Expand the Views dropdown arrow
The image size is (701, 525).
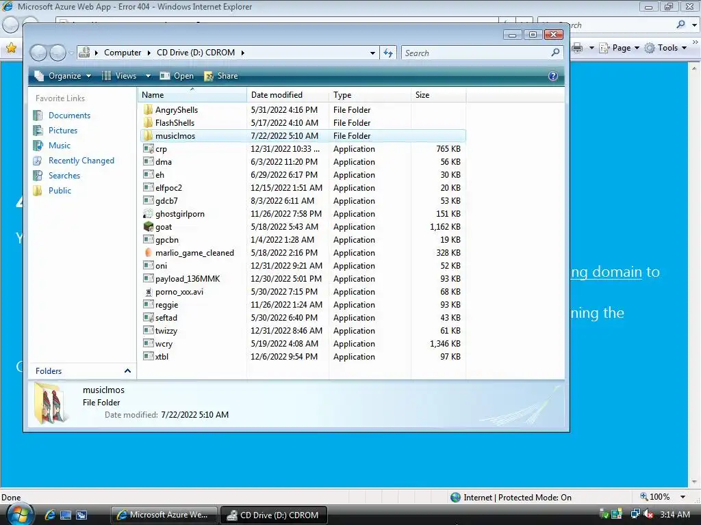coord(148,76)
